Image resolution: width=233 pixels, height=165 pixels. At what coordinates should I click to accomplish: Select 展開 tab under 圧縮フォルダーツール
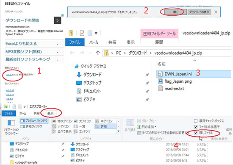[x=159, y=42]
